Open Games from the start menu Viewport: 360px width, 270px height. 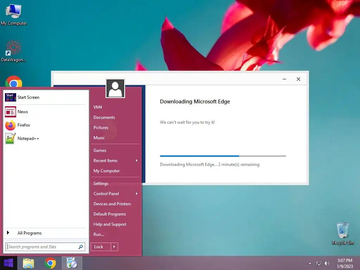(100, 150)
